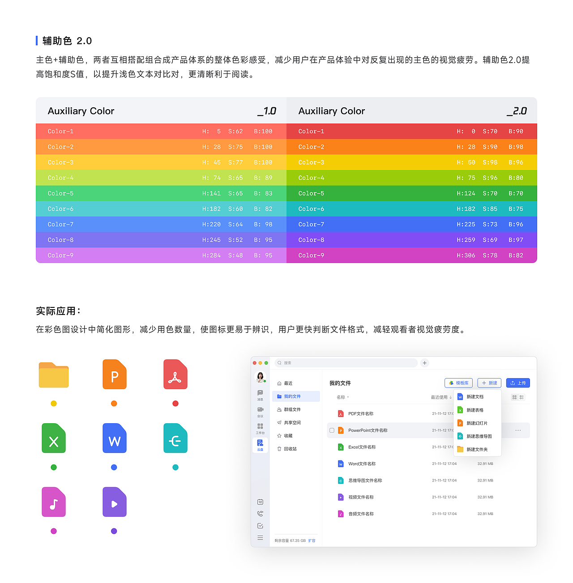Image resolution: width=573 pixels, height=583 pixels.
Task: Click the PDF file icon in file list
Action: [x=341, y=414]
